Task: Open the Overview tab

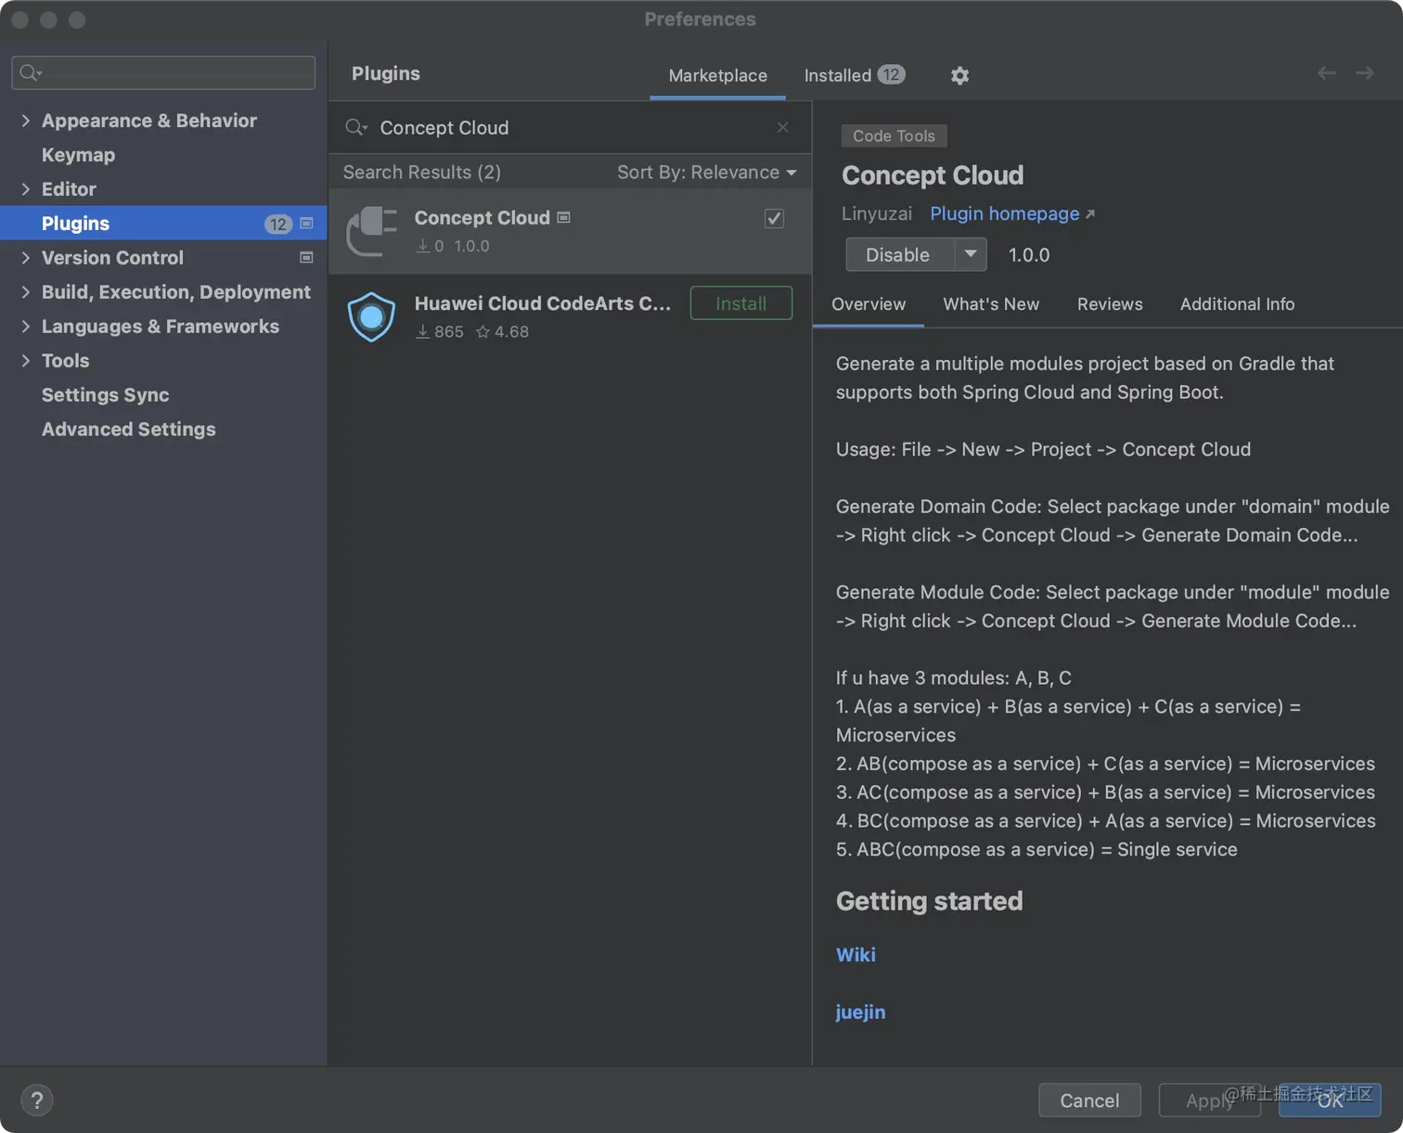Action: (x=868, y=304)
